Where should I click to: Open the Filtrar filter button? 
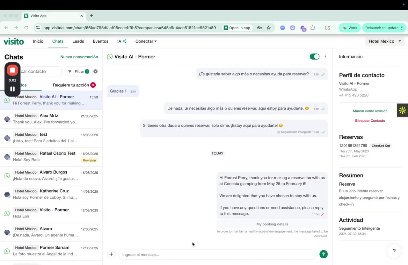(x=78, y=71)
